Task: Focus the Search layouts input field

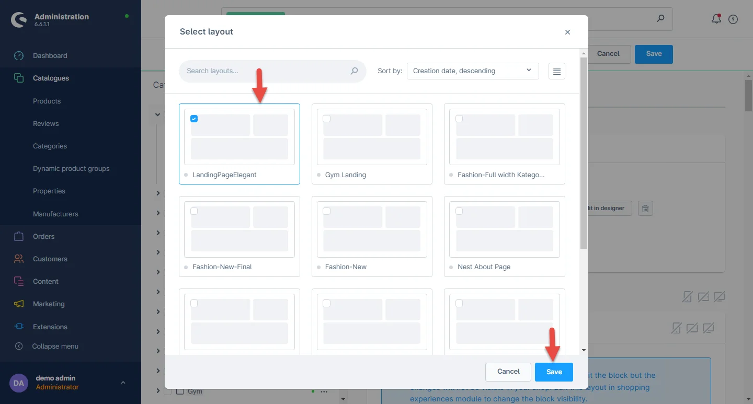Action: pyautogui.click(x=264, y=71)
